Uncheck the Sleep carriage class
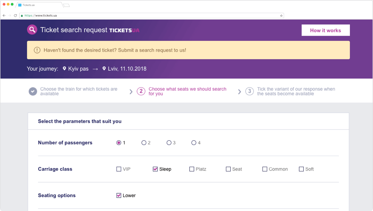This screenshot has width=373, height=211. [x=155, y=169]
